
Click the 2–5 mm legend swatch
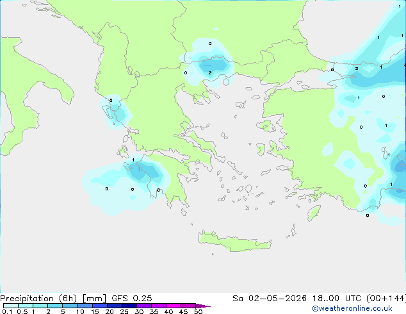[x=55, y=306]
